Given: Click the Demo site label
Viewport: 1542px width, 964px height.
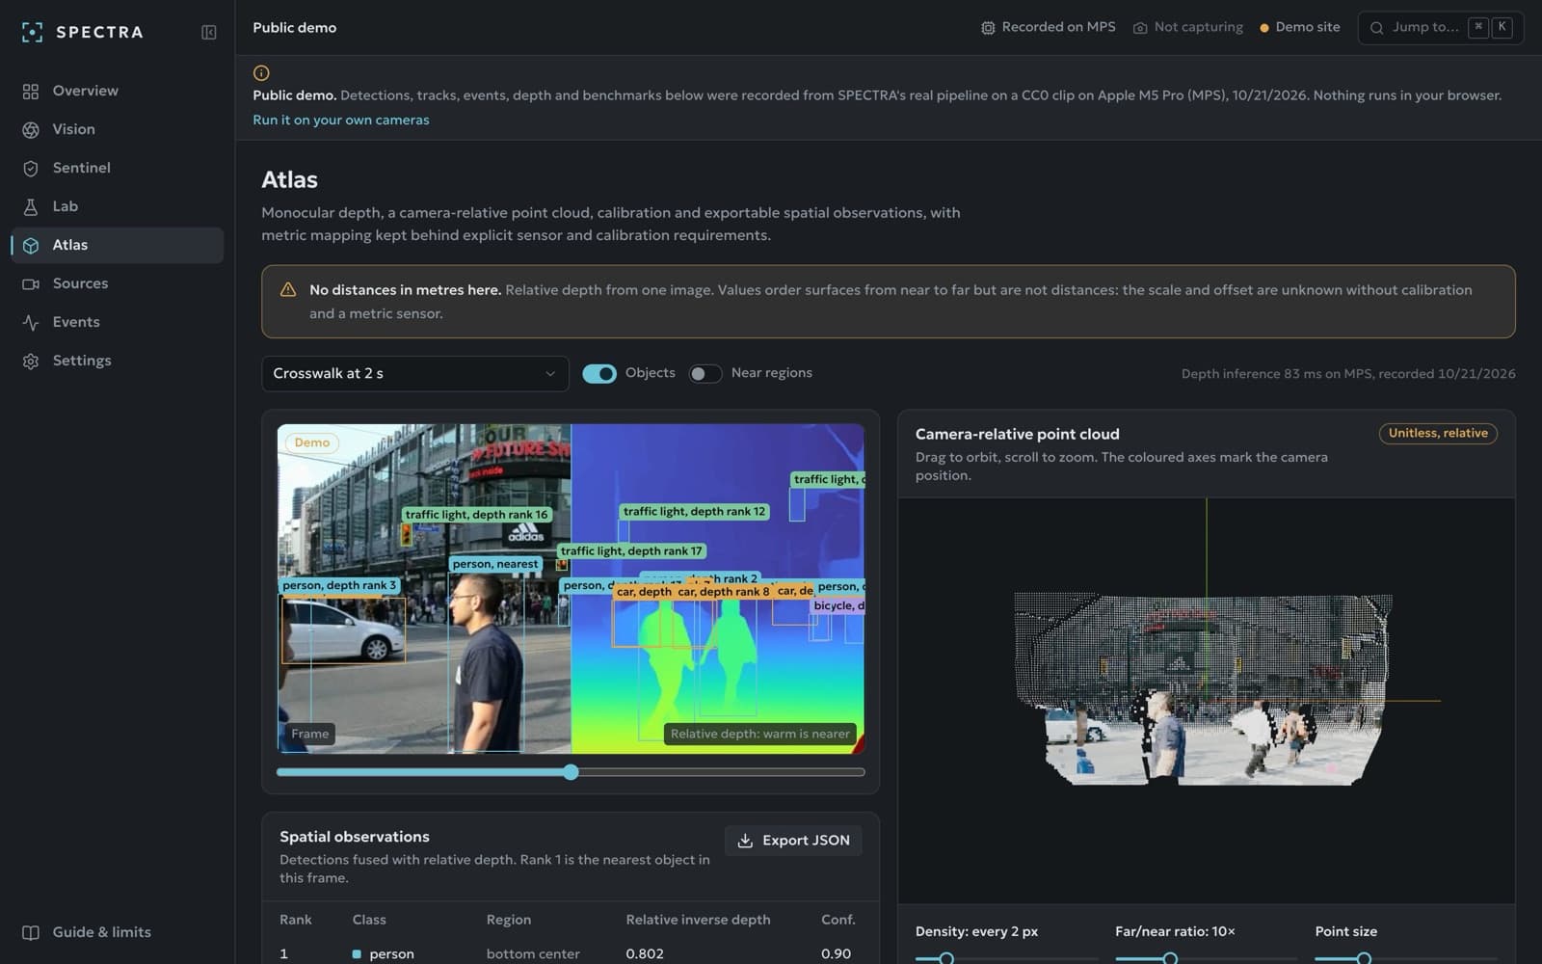Looking at the screenshot, I should [1308, 27].
